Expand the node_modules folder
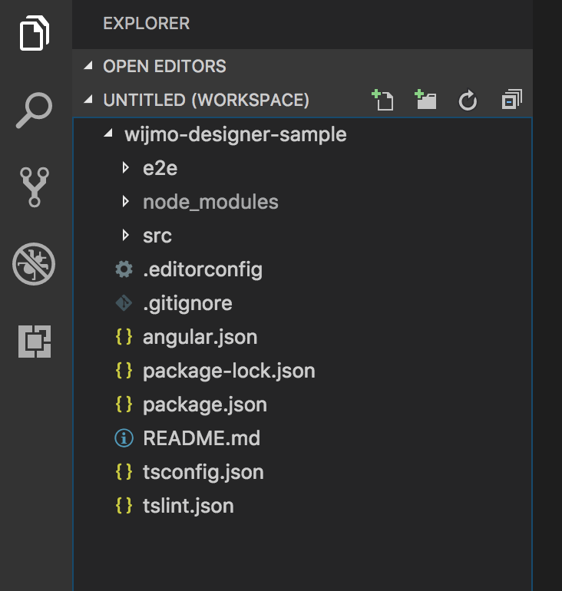This screenshot has height=591, width=562. [x=210, y=203]
